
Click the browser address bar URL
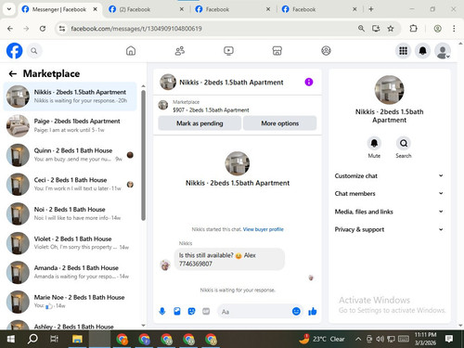coord(136,29)
